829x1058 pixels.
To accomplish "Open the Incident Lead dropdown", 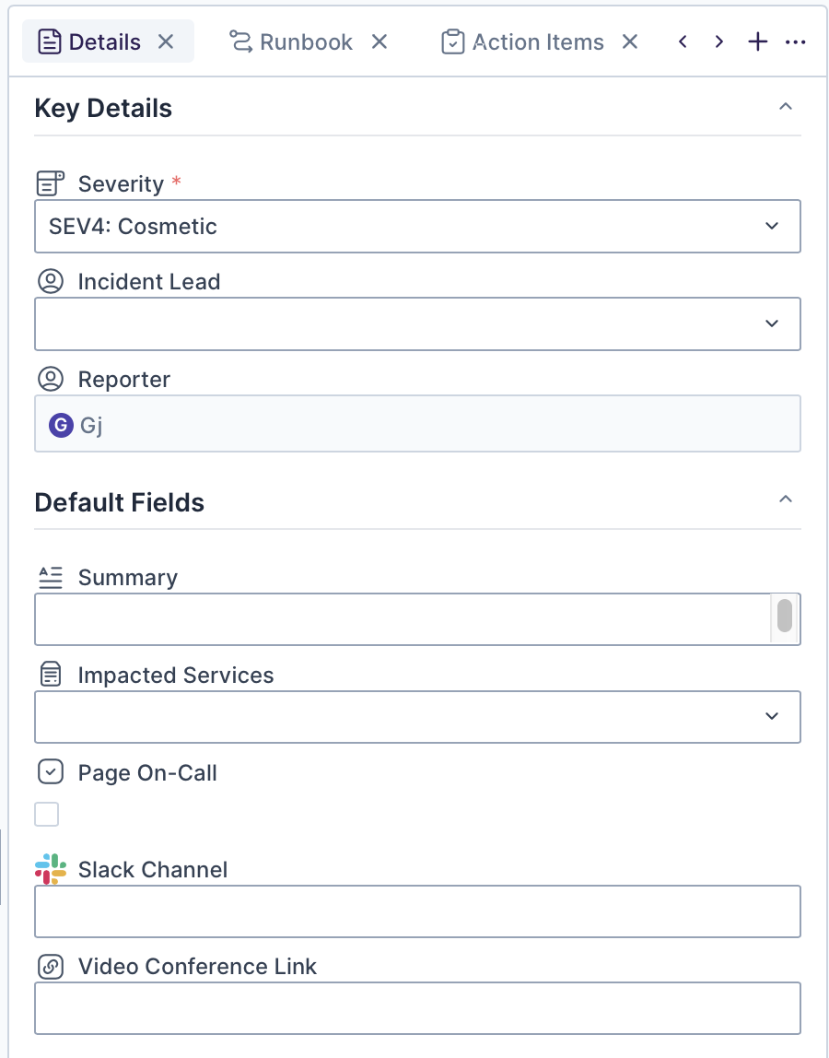I will tap(417, 323).
